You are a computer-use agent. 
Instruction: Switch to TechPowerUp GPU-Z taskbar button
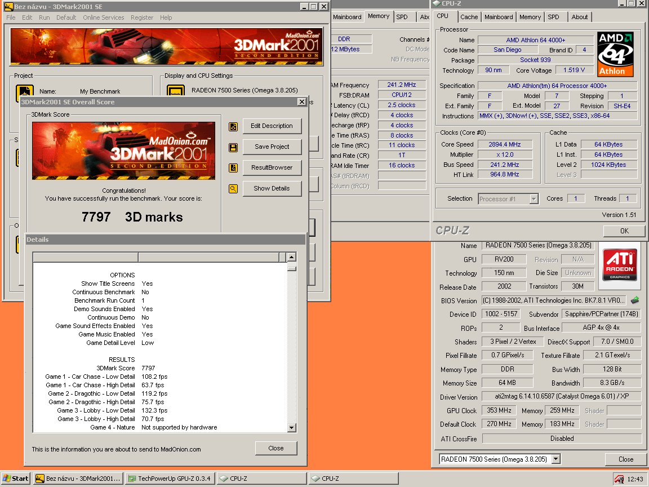click(170, 479)
